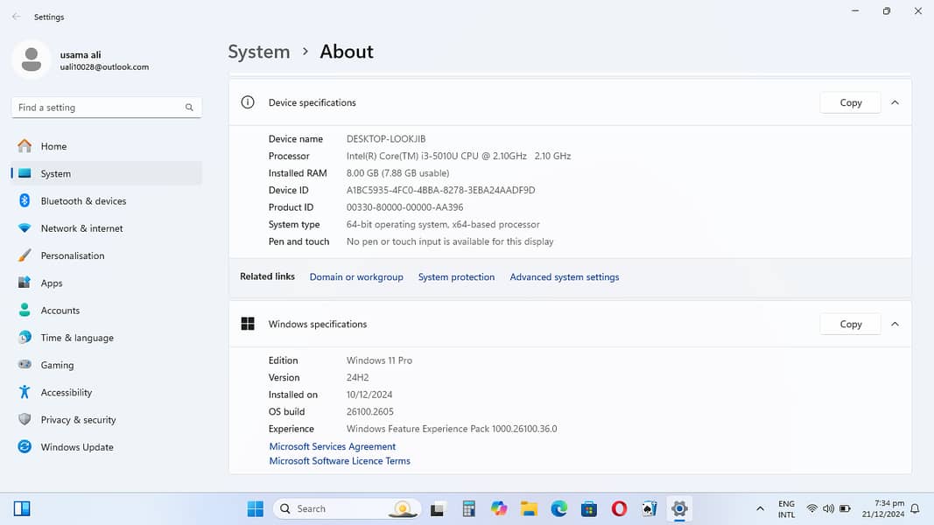This screenshot has width=934, height=525.
Task: Collapse the Device specifications section
Action: click(x=895, y=102)
